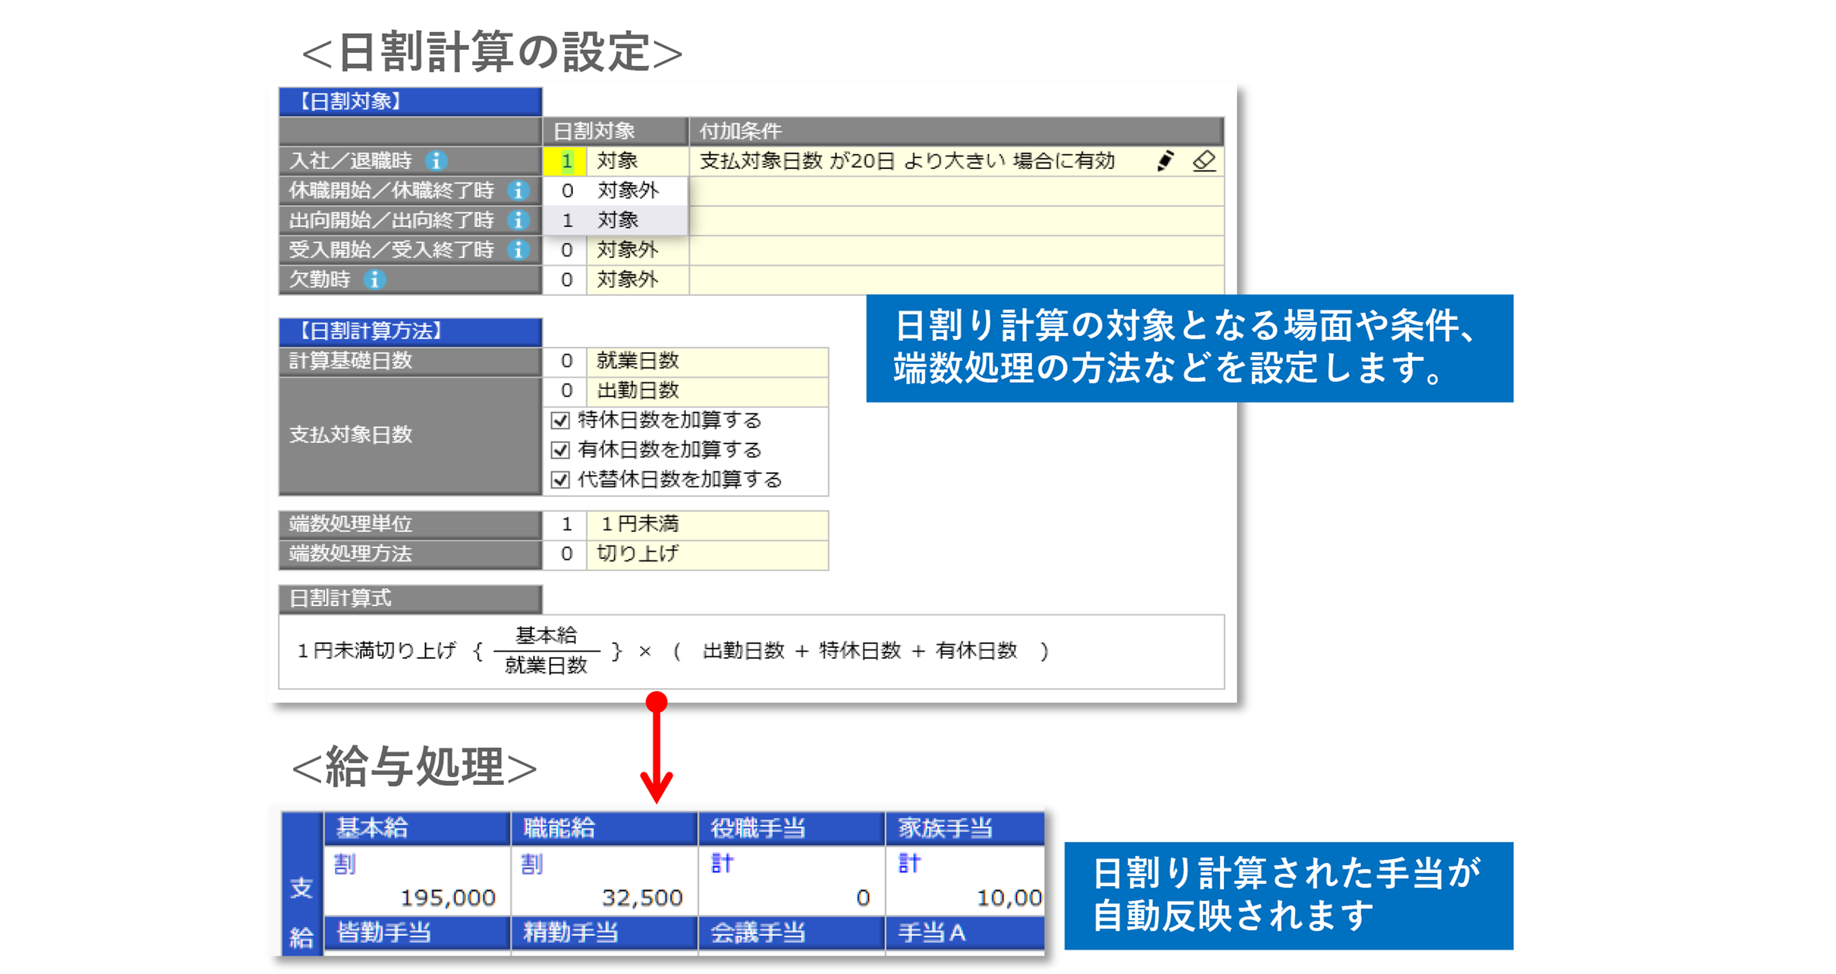Click 基本給 amount 195,000
The height and width of the screenshot is (974, 1836).
point(447,898)
